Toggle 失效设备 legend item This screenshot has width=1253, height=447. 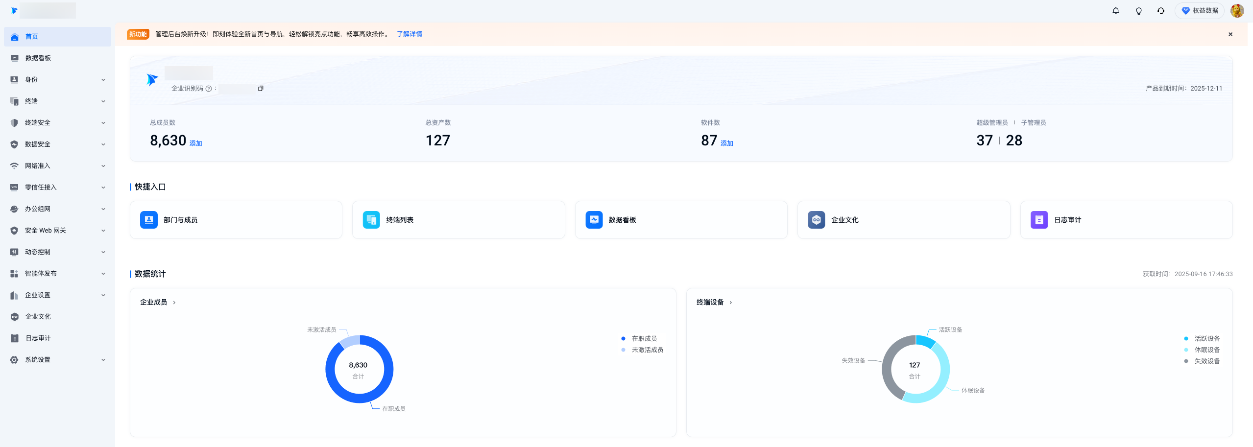pos(1202,361)
